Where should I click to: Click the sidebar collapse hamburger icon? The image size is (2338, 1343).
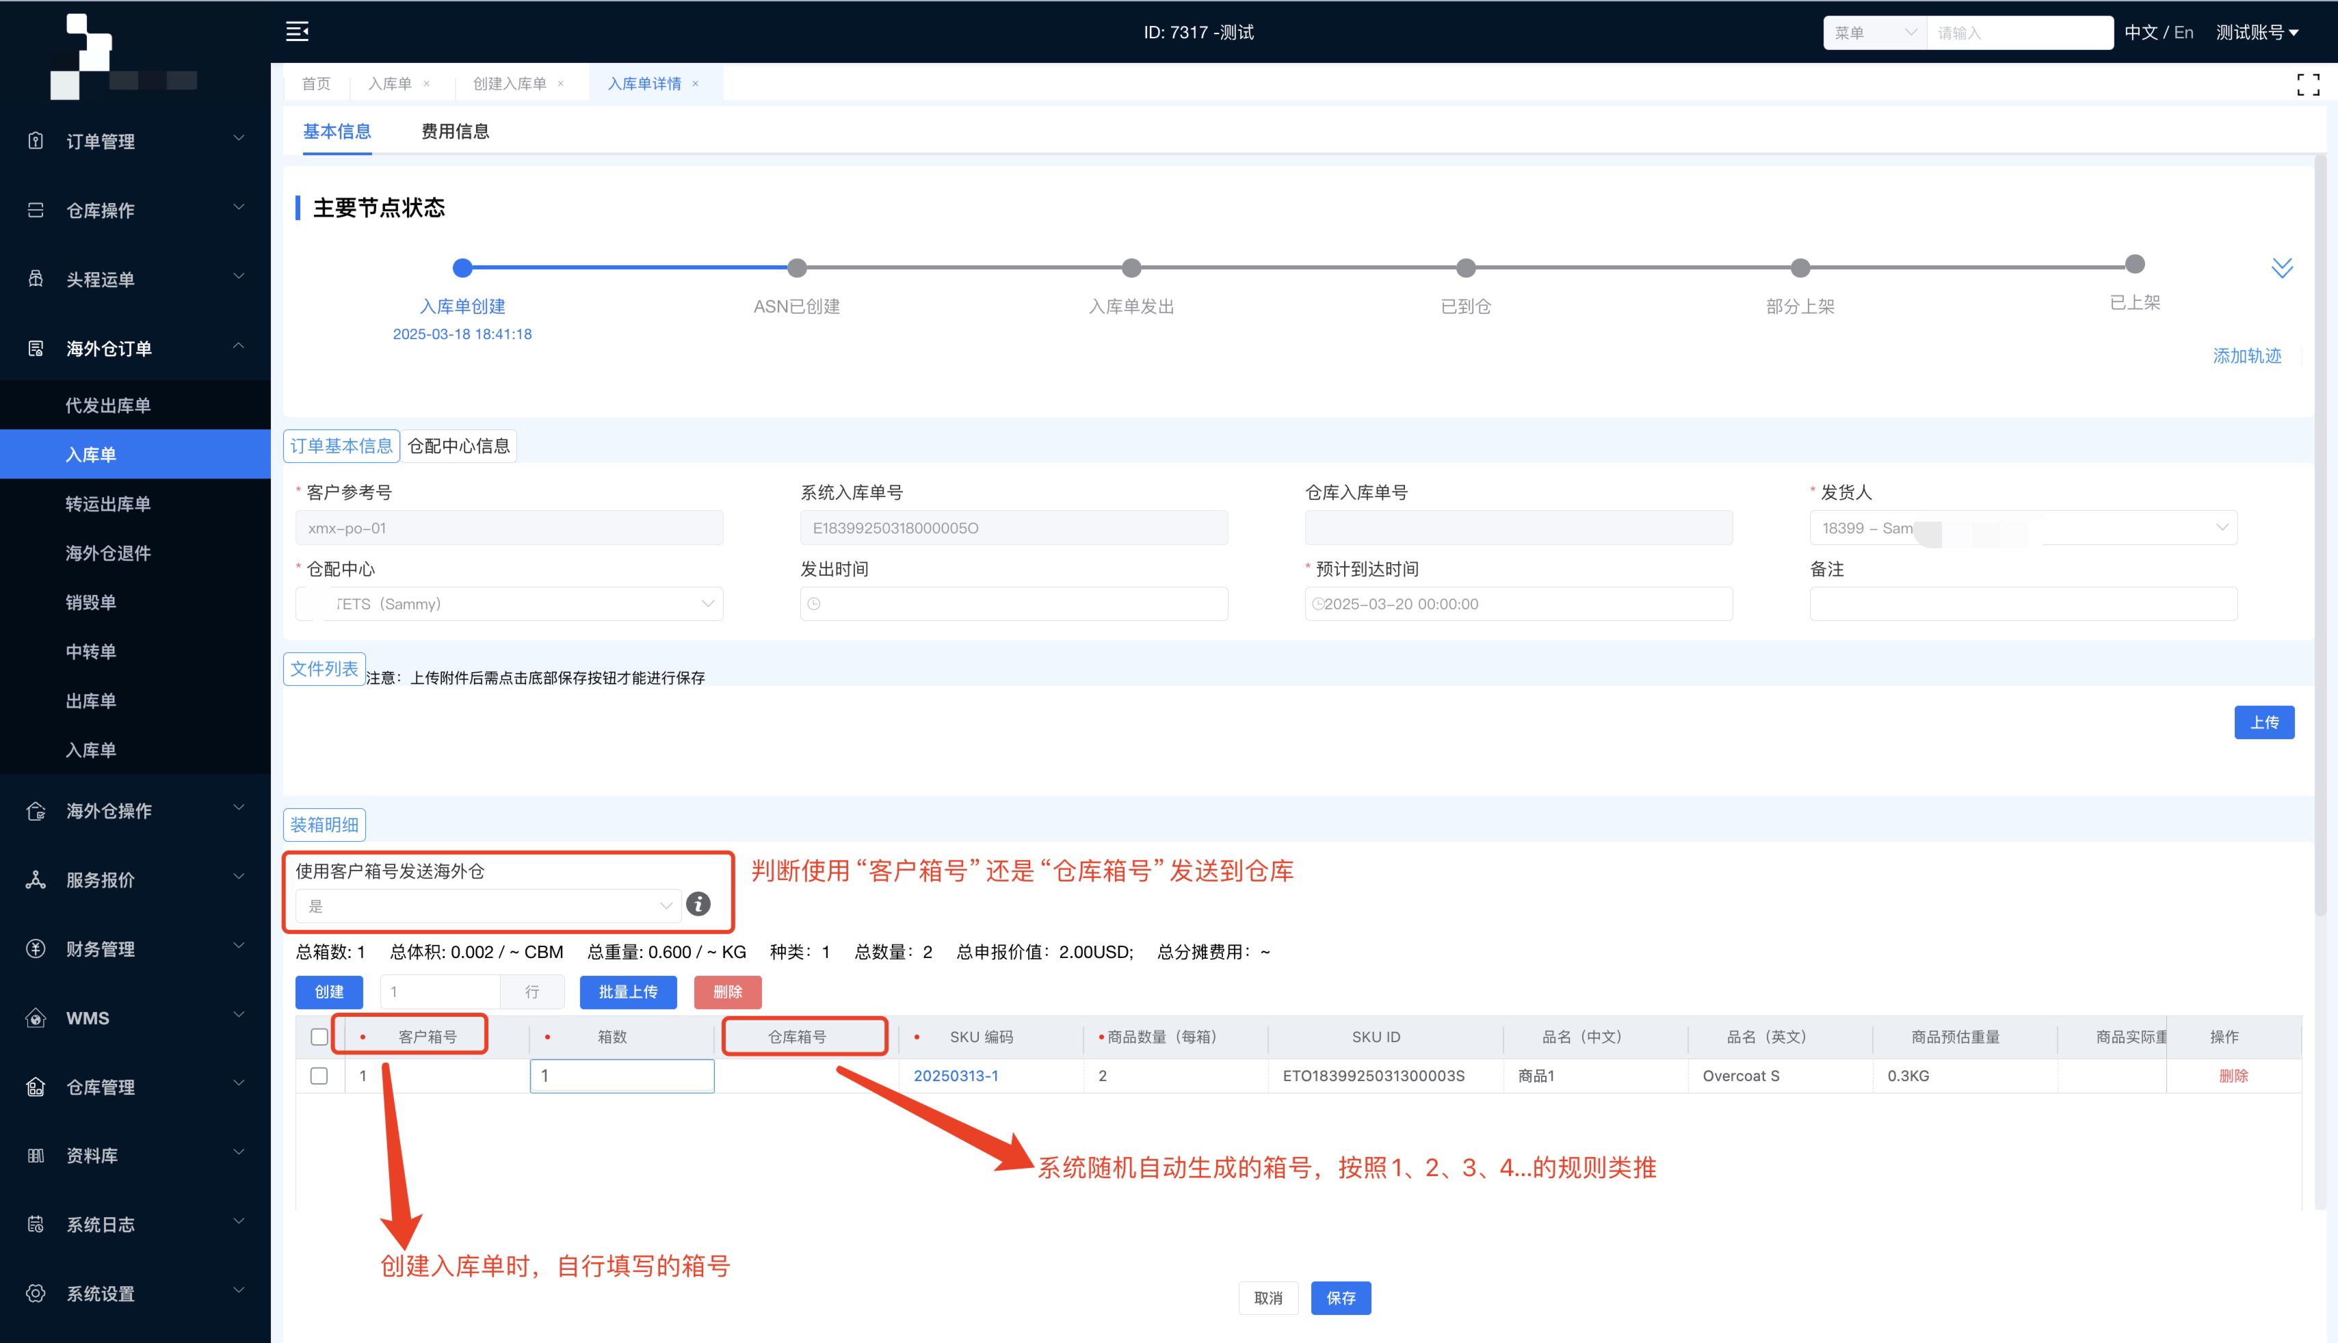(x=297, y=31)
